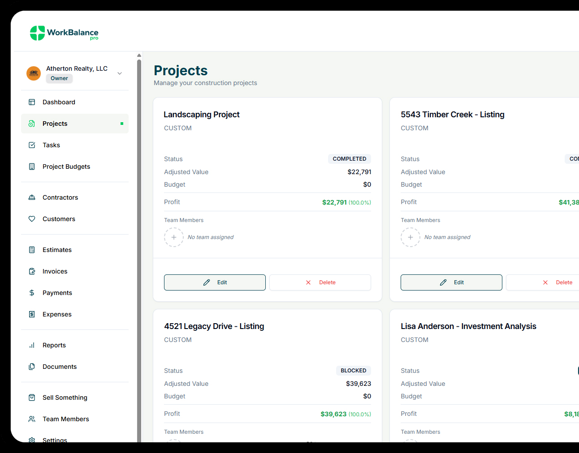
Task: Click the Payments dollar sign icon
Action: point(32,293)
